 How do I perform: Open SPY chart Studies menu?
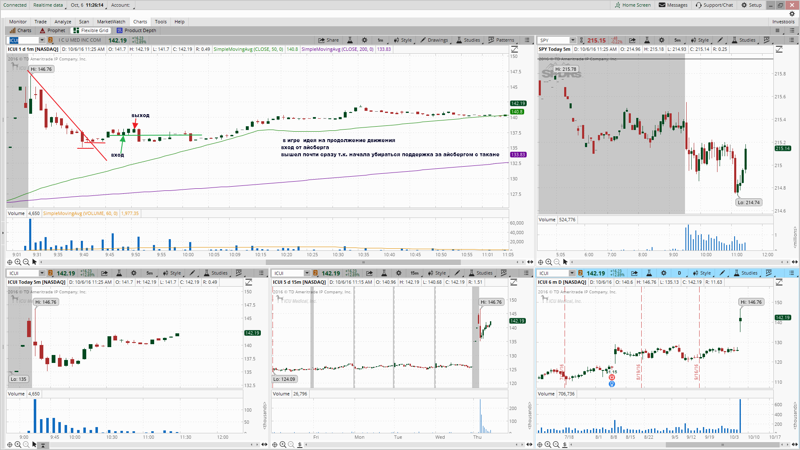click(x=744, y=40)
